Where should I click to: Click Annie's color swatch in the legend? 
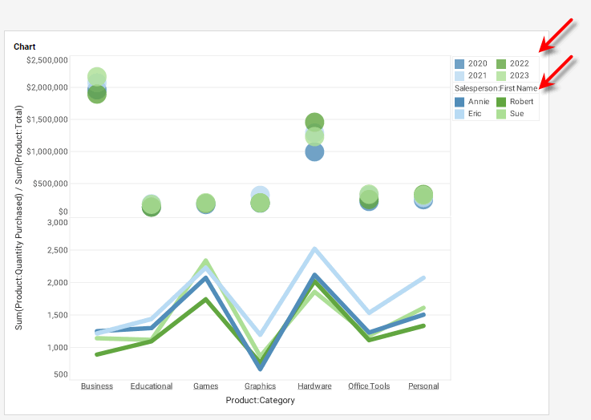tap(460, 102)
